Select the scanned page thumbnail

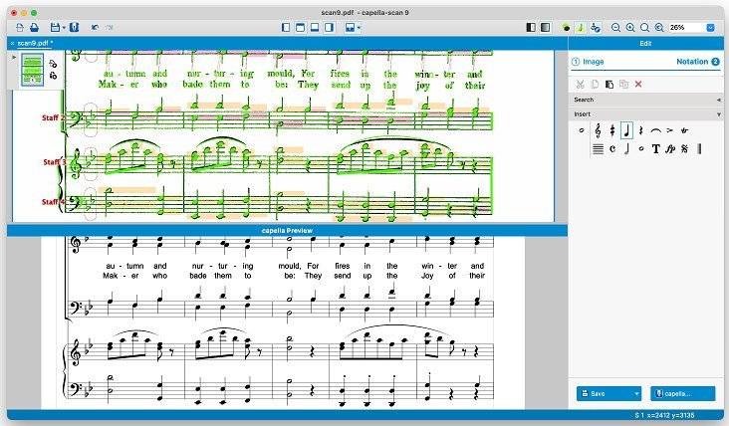click(33, 69)
